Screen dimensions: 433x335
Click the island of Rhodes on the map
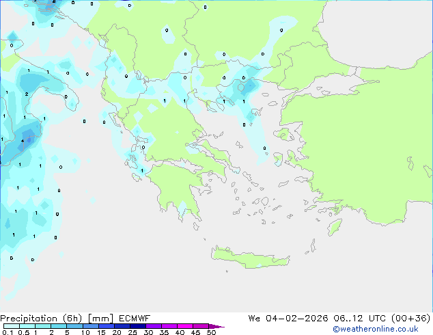pos(335,227)
